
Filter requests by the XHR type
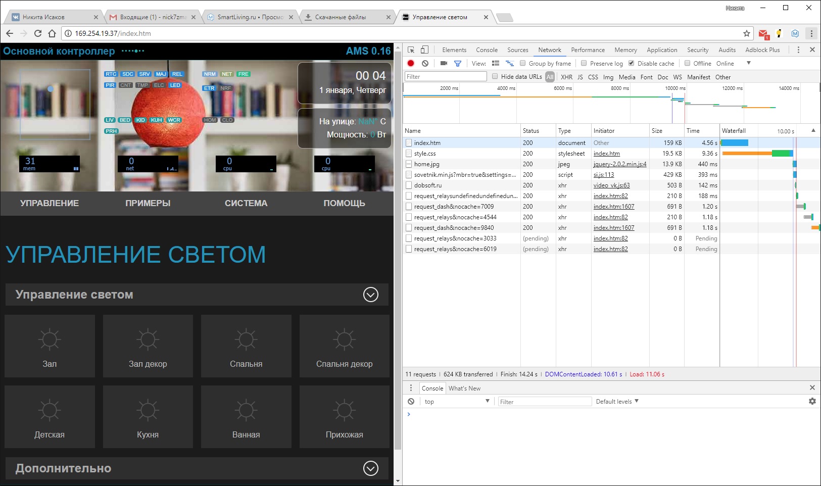566,77
